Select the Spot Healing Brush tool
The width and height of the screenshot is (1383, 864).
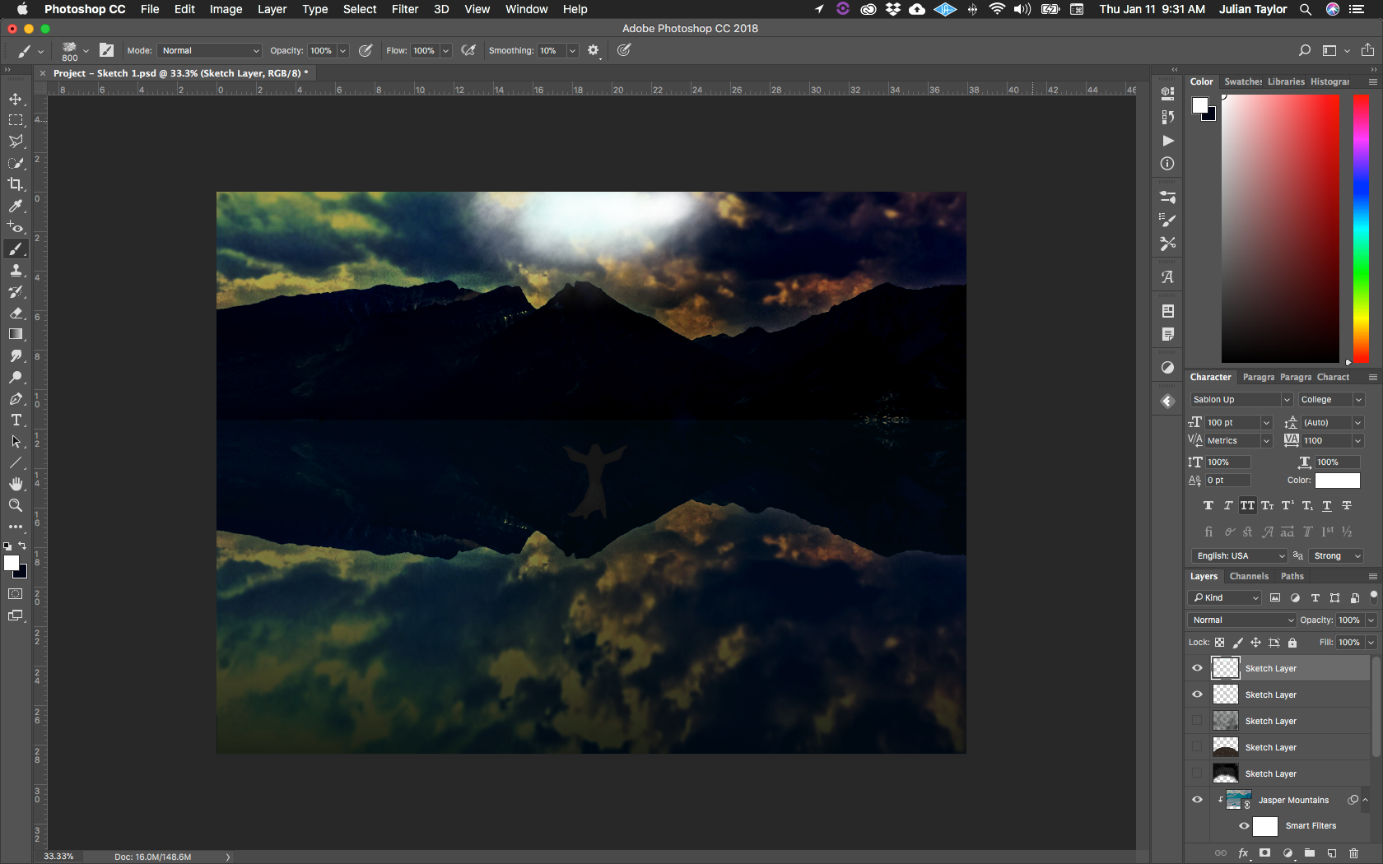16,227
